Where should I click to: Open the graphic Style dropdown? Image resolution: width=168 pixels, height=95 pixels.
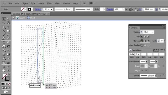click(104, 9)
